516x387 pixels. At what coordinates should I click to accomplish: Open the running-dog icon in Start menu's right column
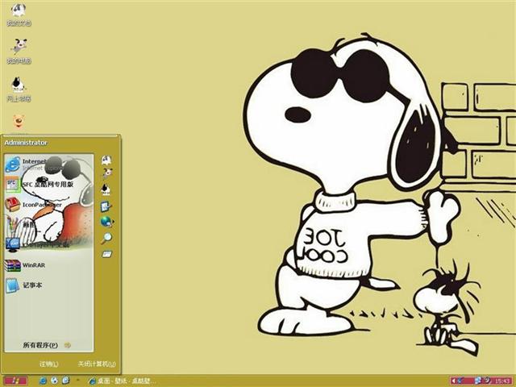tap(106, 173)
